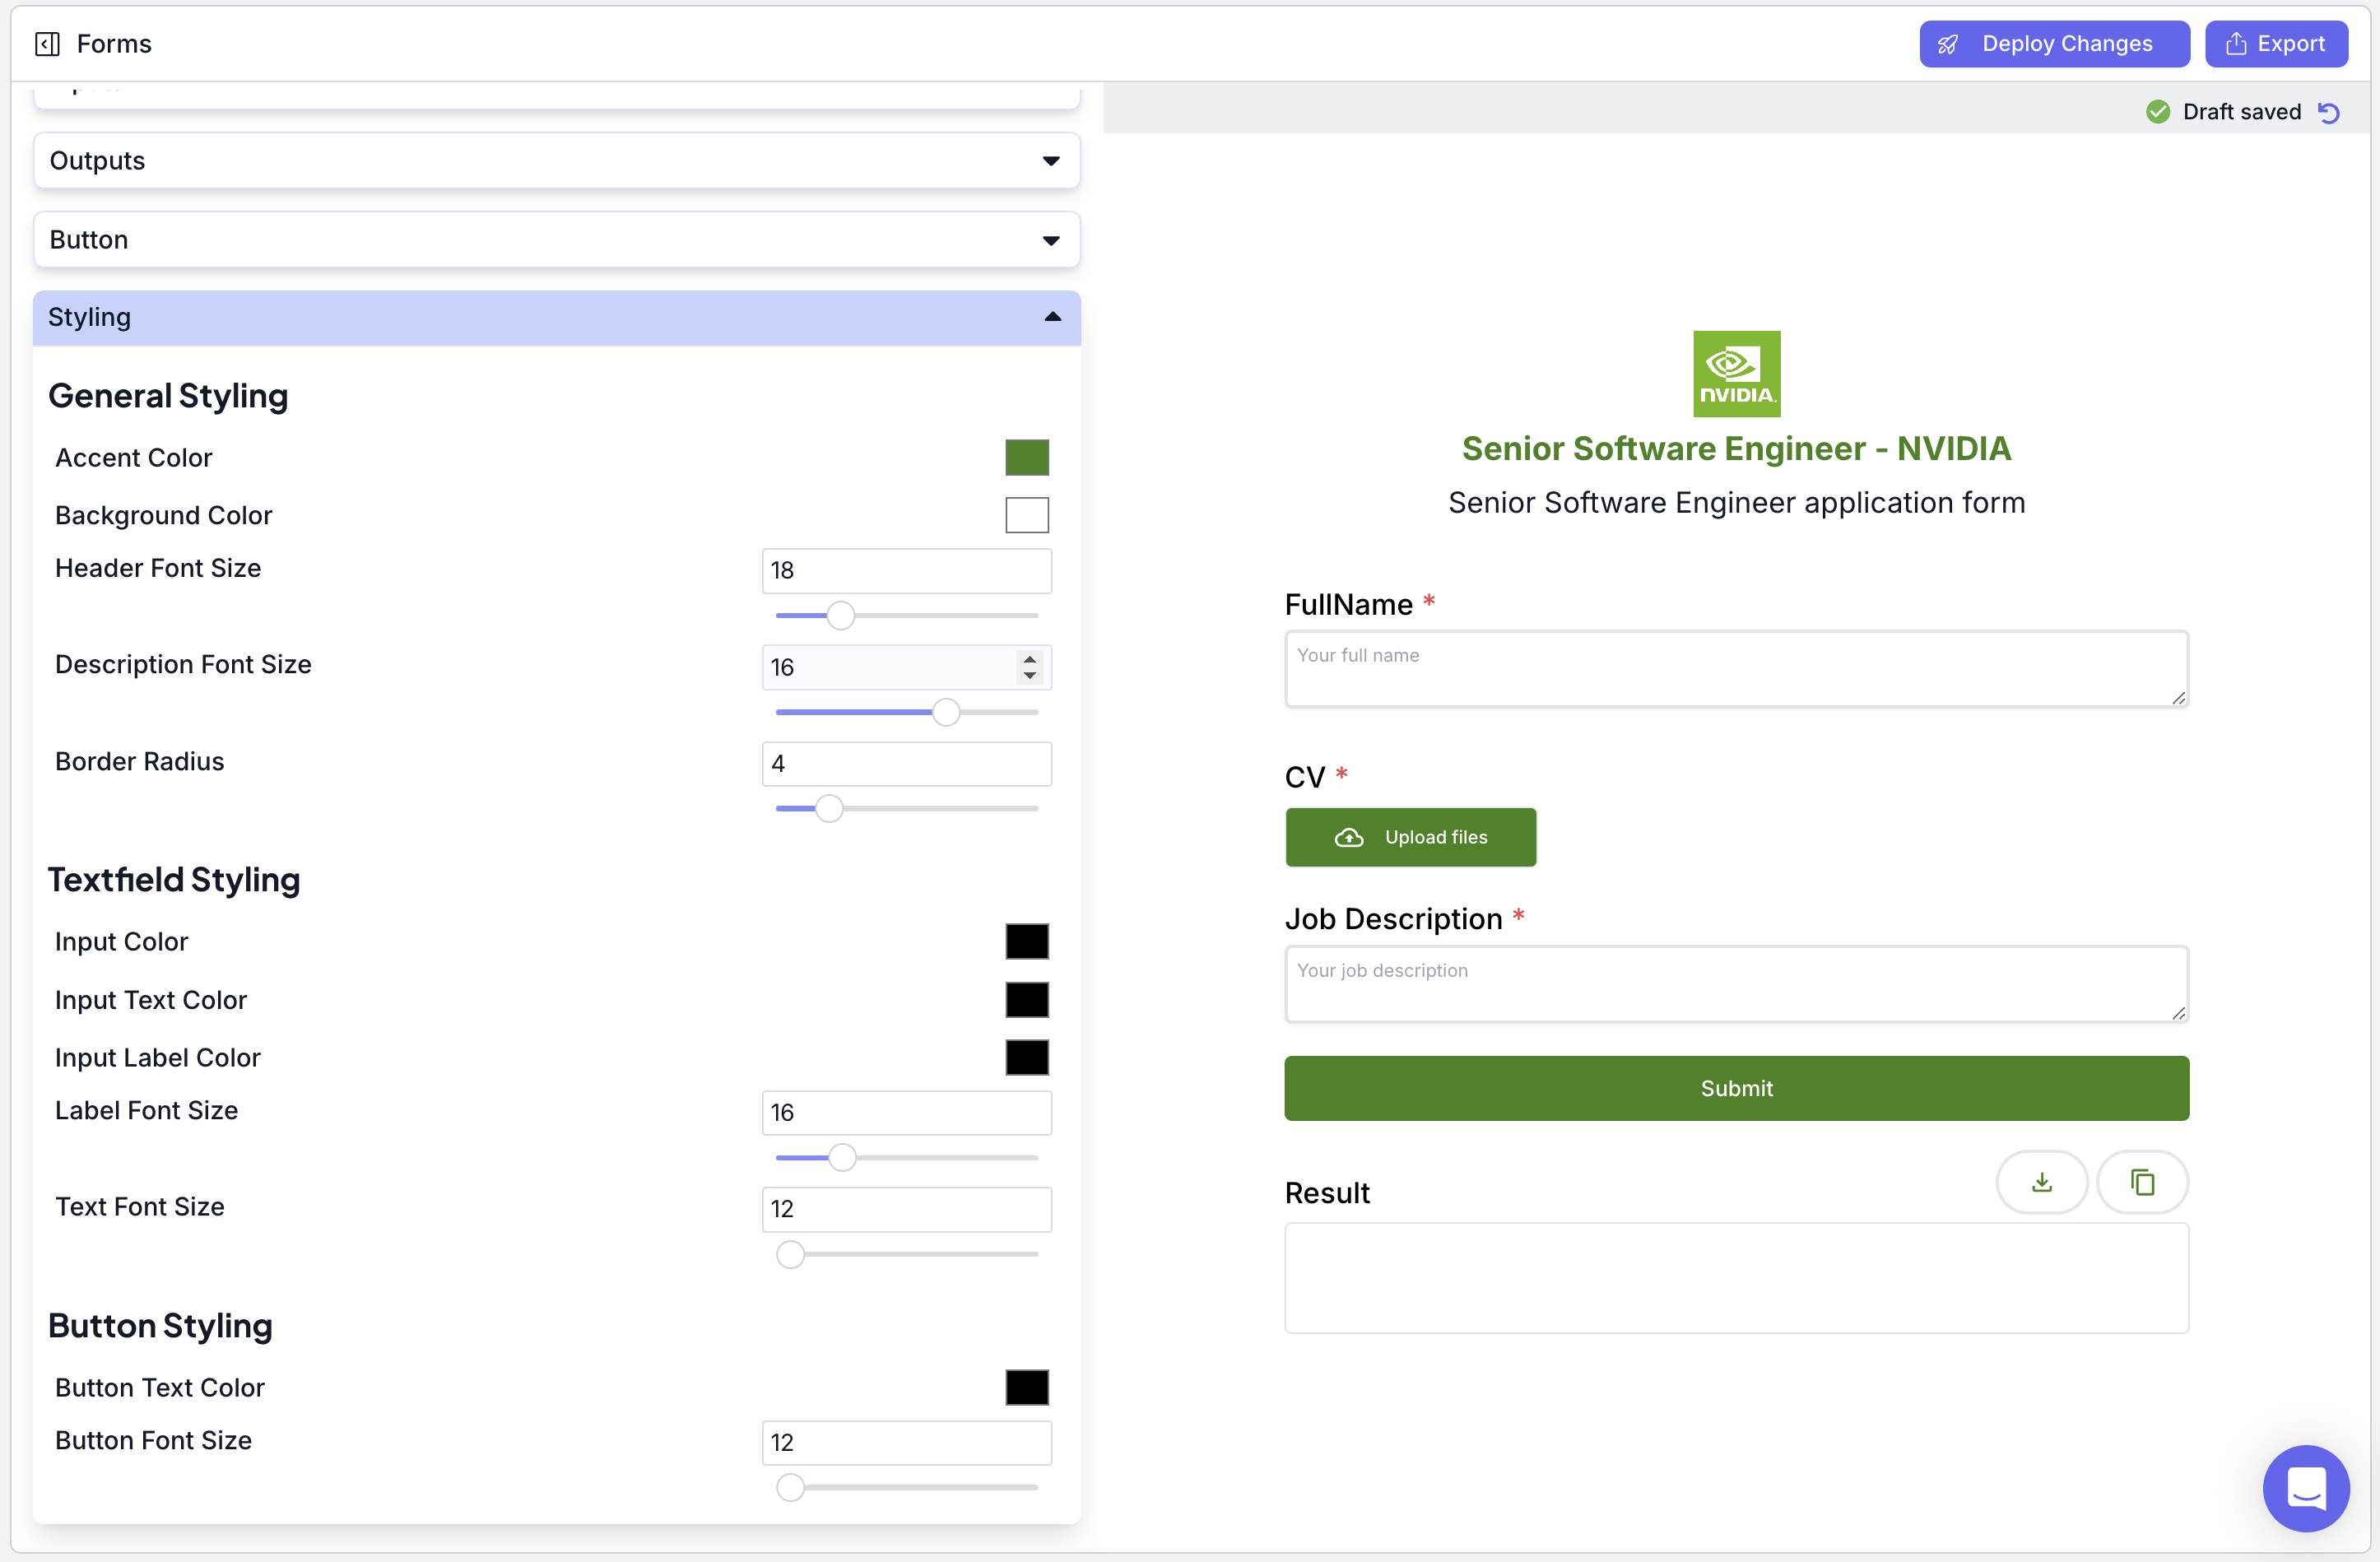Click the undo arrow next to Draft saved
The height and width of the screenshot is (1562, 2380).
pyautogui.click(x=2329, y=112)
